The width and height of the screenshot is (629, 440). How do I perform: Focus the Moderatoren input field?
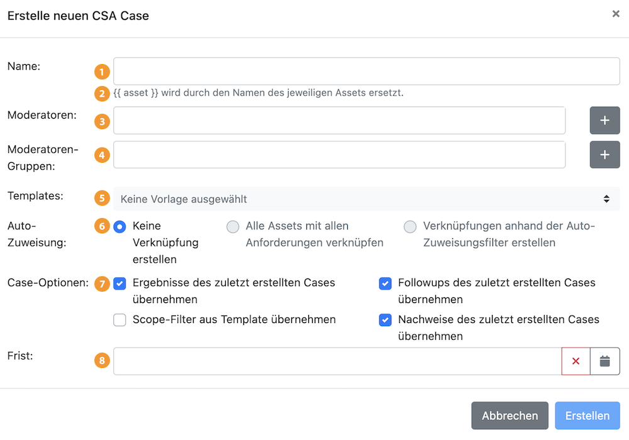[x=338, y=120]
